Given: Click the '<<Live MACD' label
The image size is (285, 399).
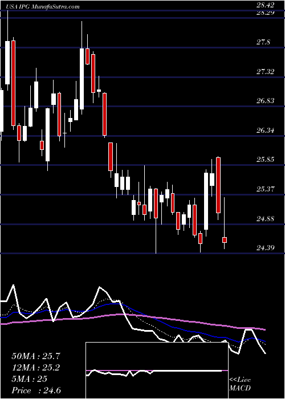Looking at the screenshot, I should click(x=240, y=384).
